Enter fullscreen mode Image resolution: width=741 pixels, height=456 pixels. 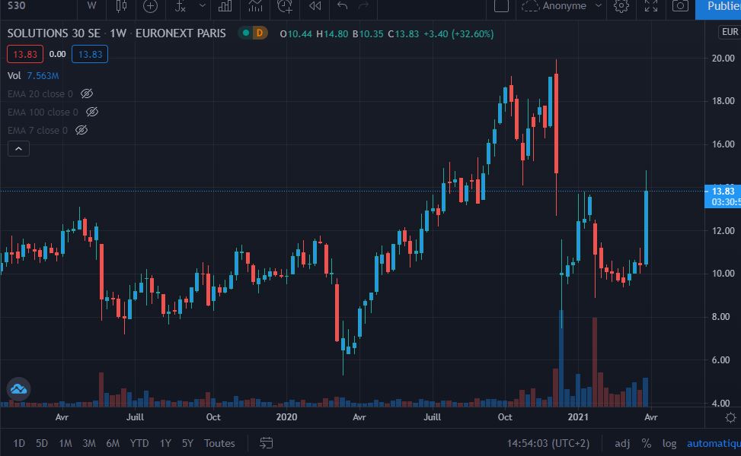pos(651,6)
